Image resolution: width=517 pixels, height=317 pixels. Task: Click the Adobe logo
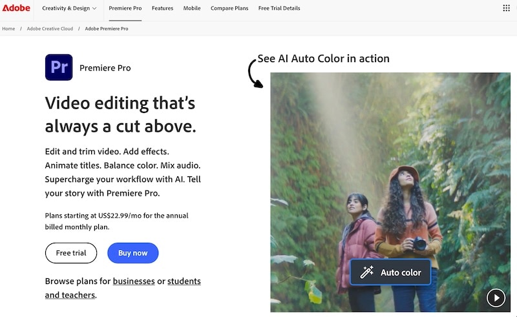click(x=16, y=8)
